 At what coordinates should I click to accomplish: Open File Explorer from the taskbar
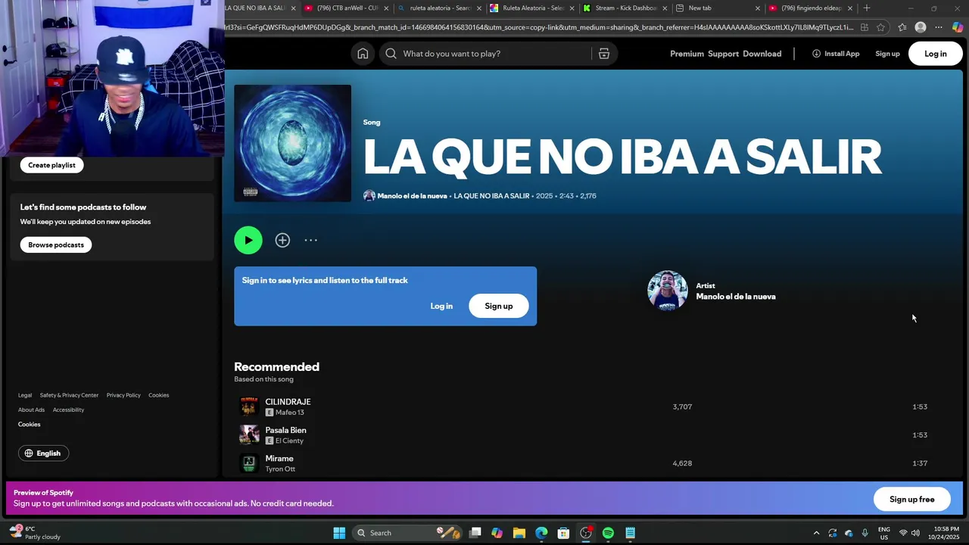pyautogui.click(x=519, y=533)
